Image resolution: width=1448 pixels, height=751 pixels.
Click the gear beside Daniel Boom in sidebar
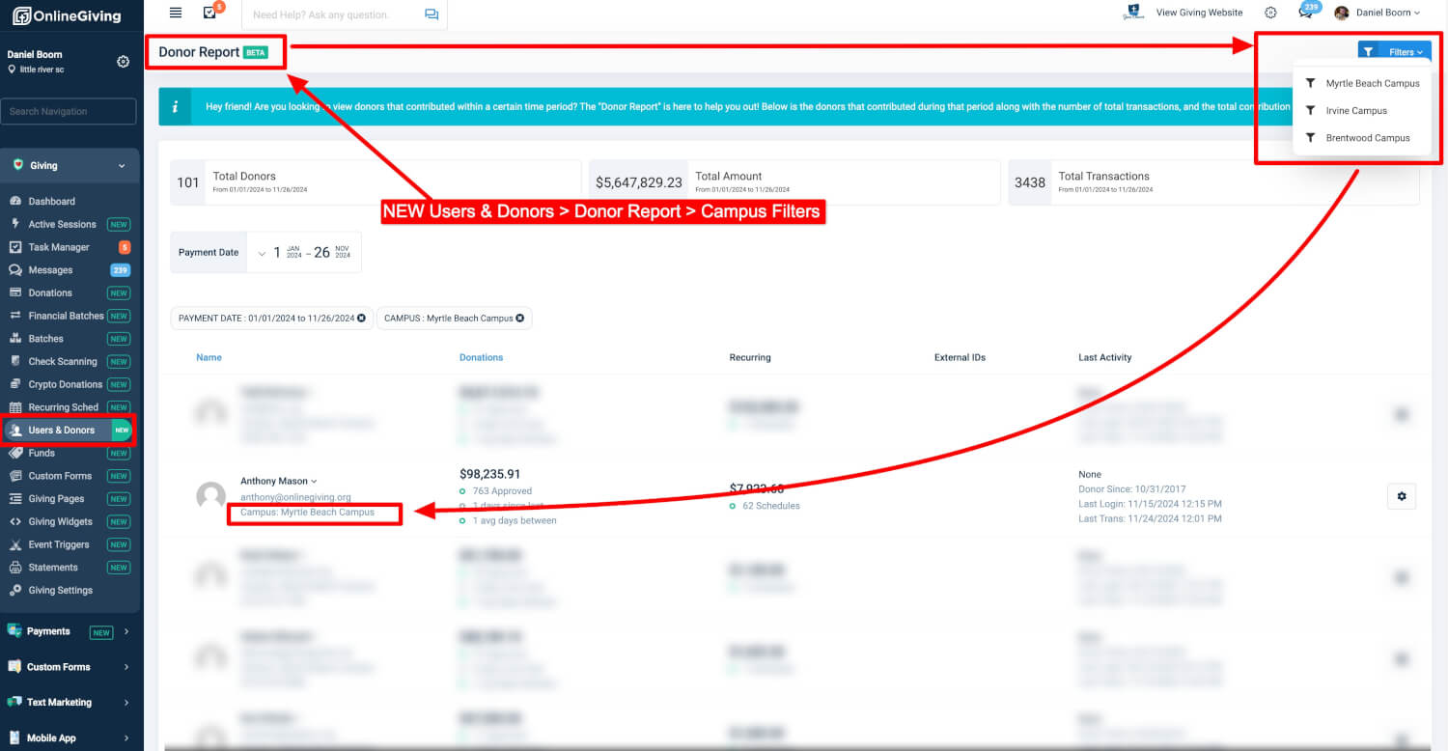(123, 62)
